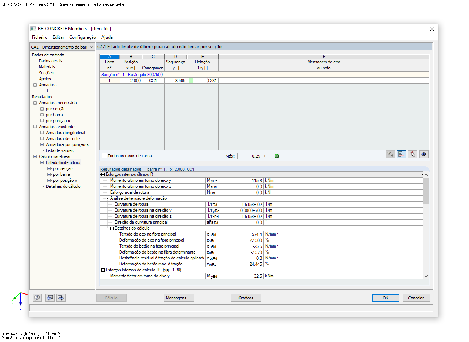This screenshot has width=469, height=342.
Task: Collapse the Armadura necessária node
Action: 35,103
